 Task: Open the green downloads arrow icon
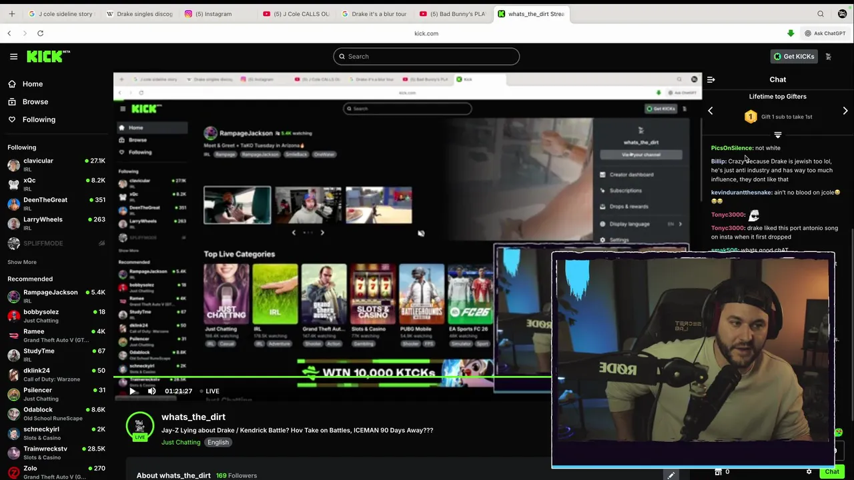point(791,33)
